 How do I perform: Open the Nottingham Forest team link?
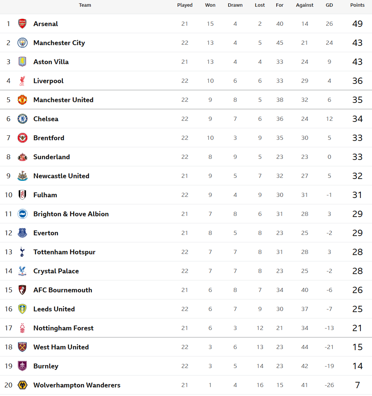point(63,328)
